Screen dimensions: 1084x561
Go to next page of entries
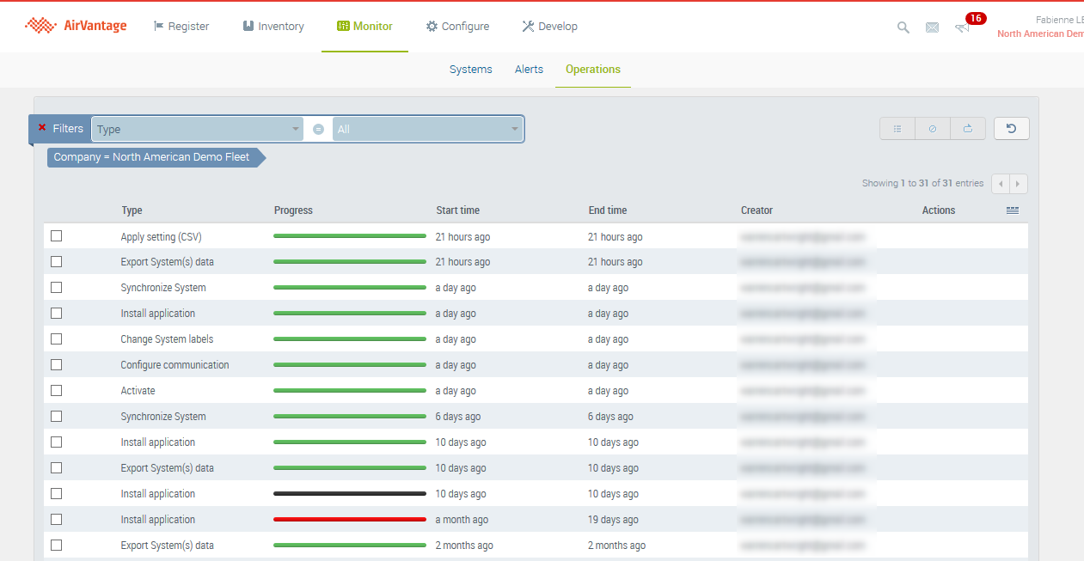pyautogui.click(x=1019, y=184)
